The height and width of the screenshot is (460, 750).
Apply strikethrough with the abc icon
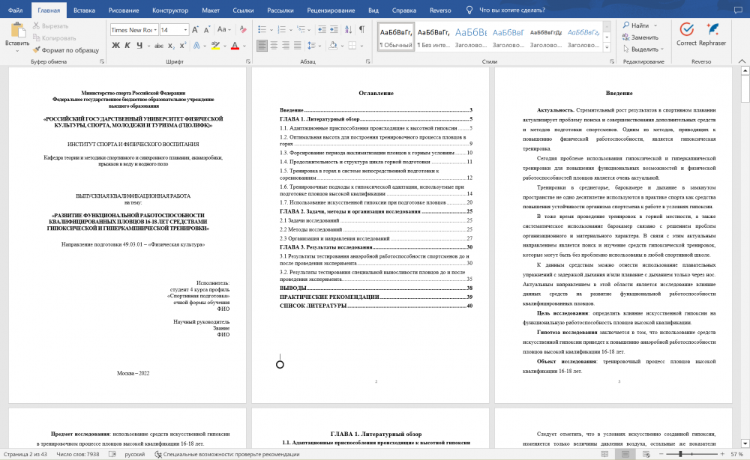(x=159, y=46)
